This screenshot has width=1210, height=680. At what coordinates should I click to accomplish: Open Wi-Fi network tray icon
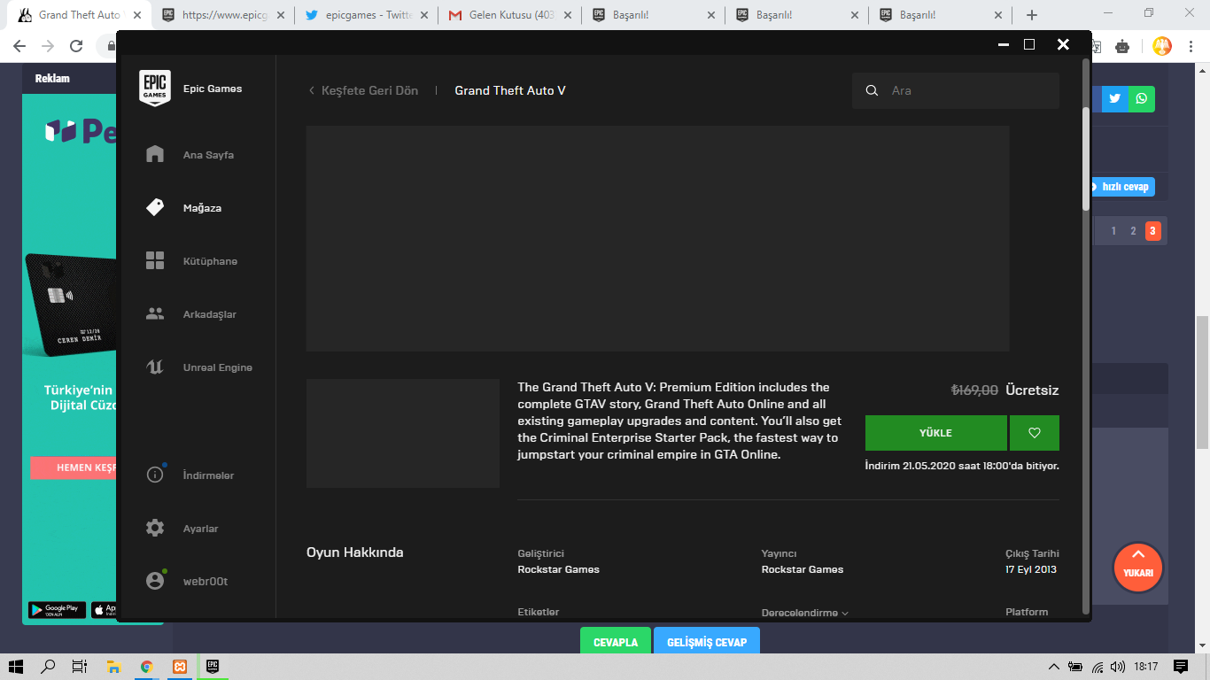(1098, 667)
